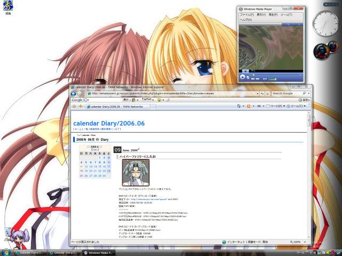This screenshot has width=342, height=256.
Task: Click the Windows Start orb
Action: (6, 251)
